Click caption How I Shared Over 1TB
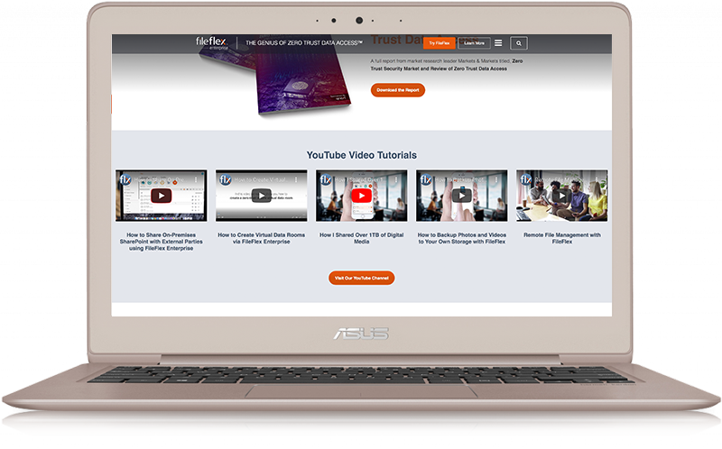 (362, 238)
